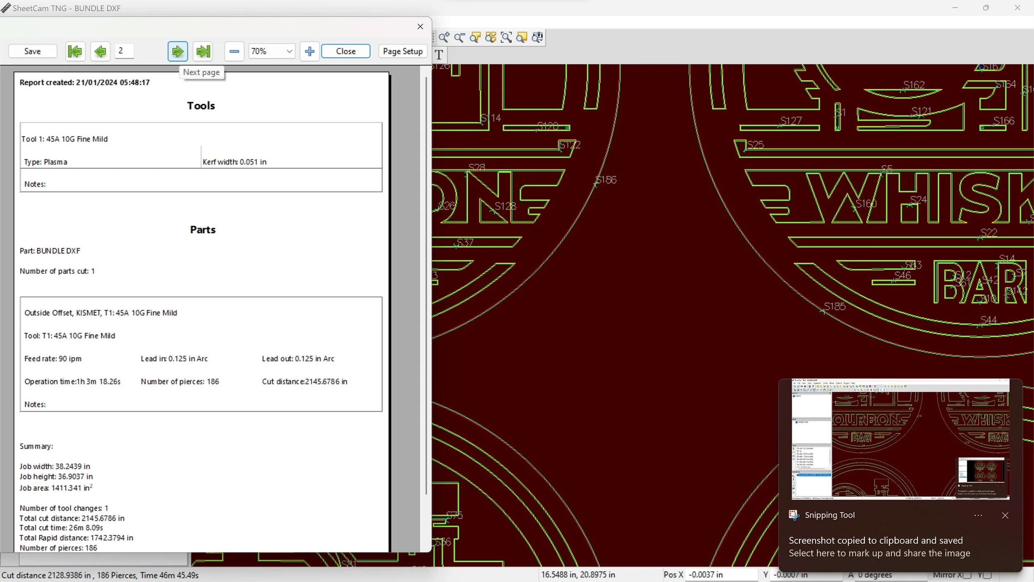Select the zoom to window tool
The height and width of the screenshot is (582, 1034).
click(506, 38)
